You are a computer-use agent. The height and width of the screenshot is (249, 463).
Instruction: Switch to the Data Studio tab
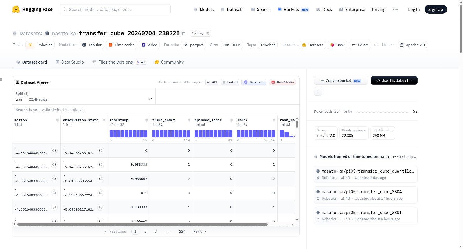pyautogui.click(x=70, y=62)
